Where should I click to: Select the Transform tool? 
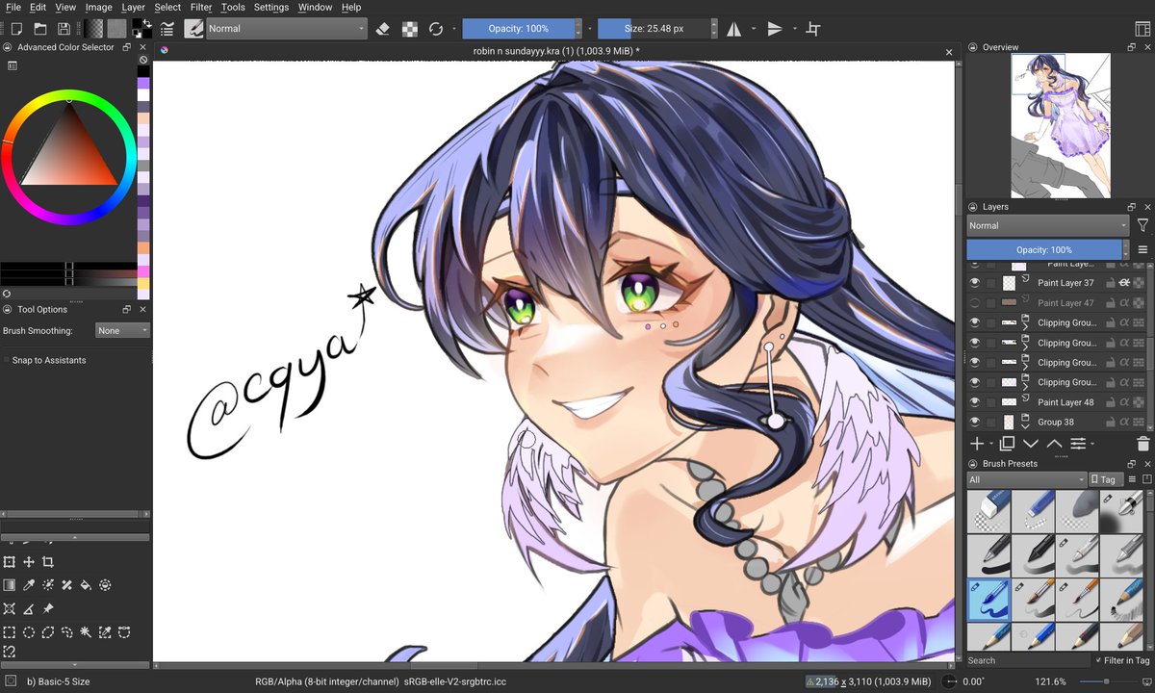click(10, 562)
